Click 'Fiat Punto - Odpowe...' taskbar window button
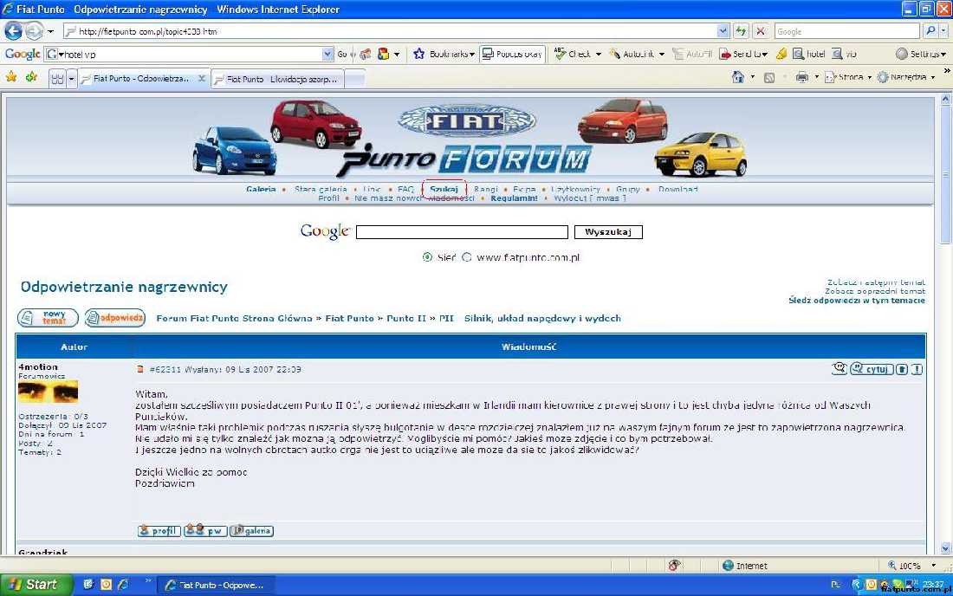 (216, 585)
